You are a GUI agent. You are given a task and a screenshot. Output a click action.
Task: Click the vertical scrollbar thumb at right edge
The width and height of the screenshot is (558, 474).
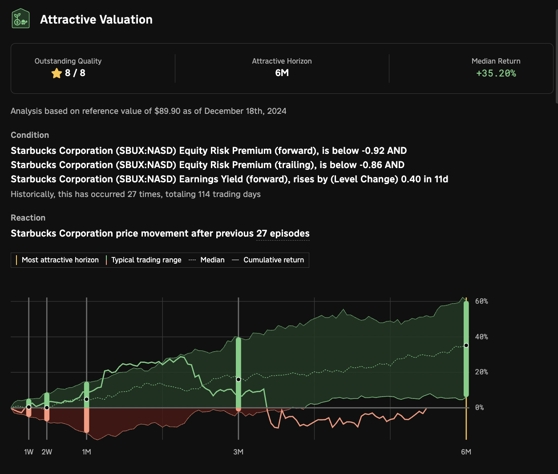coord(556,56)
